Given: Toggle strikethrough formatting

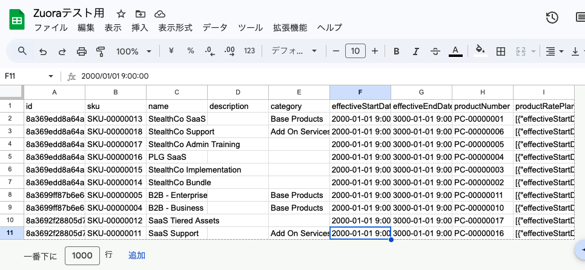Looking at the screenshot, I should point(435,51).
